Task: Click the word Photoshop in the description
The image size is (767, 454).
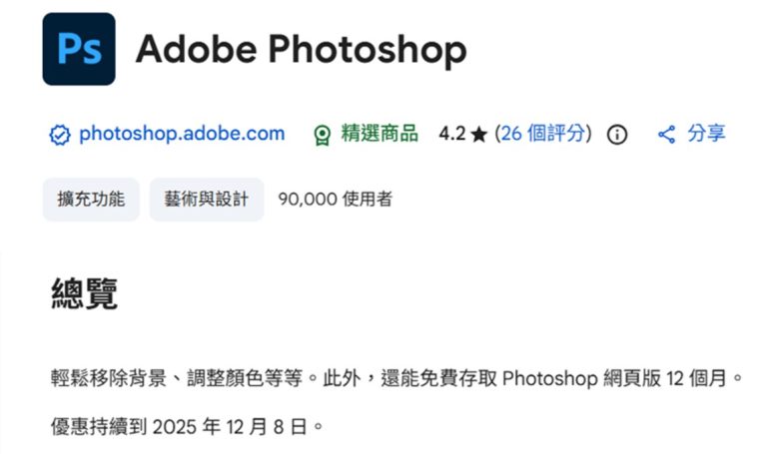Action: click(547, 379)
